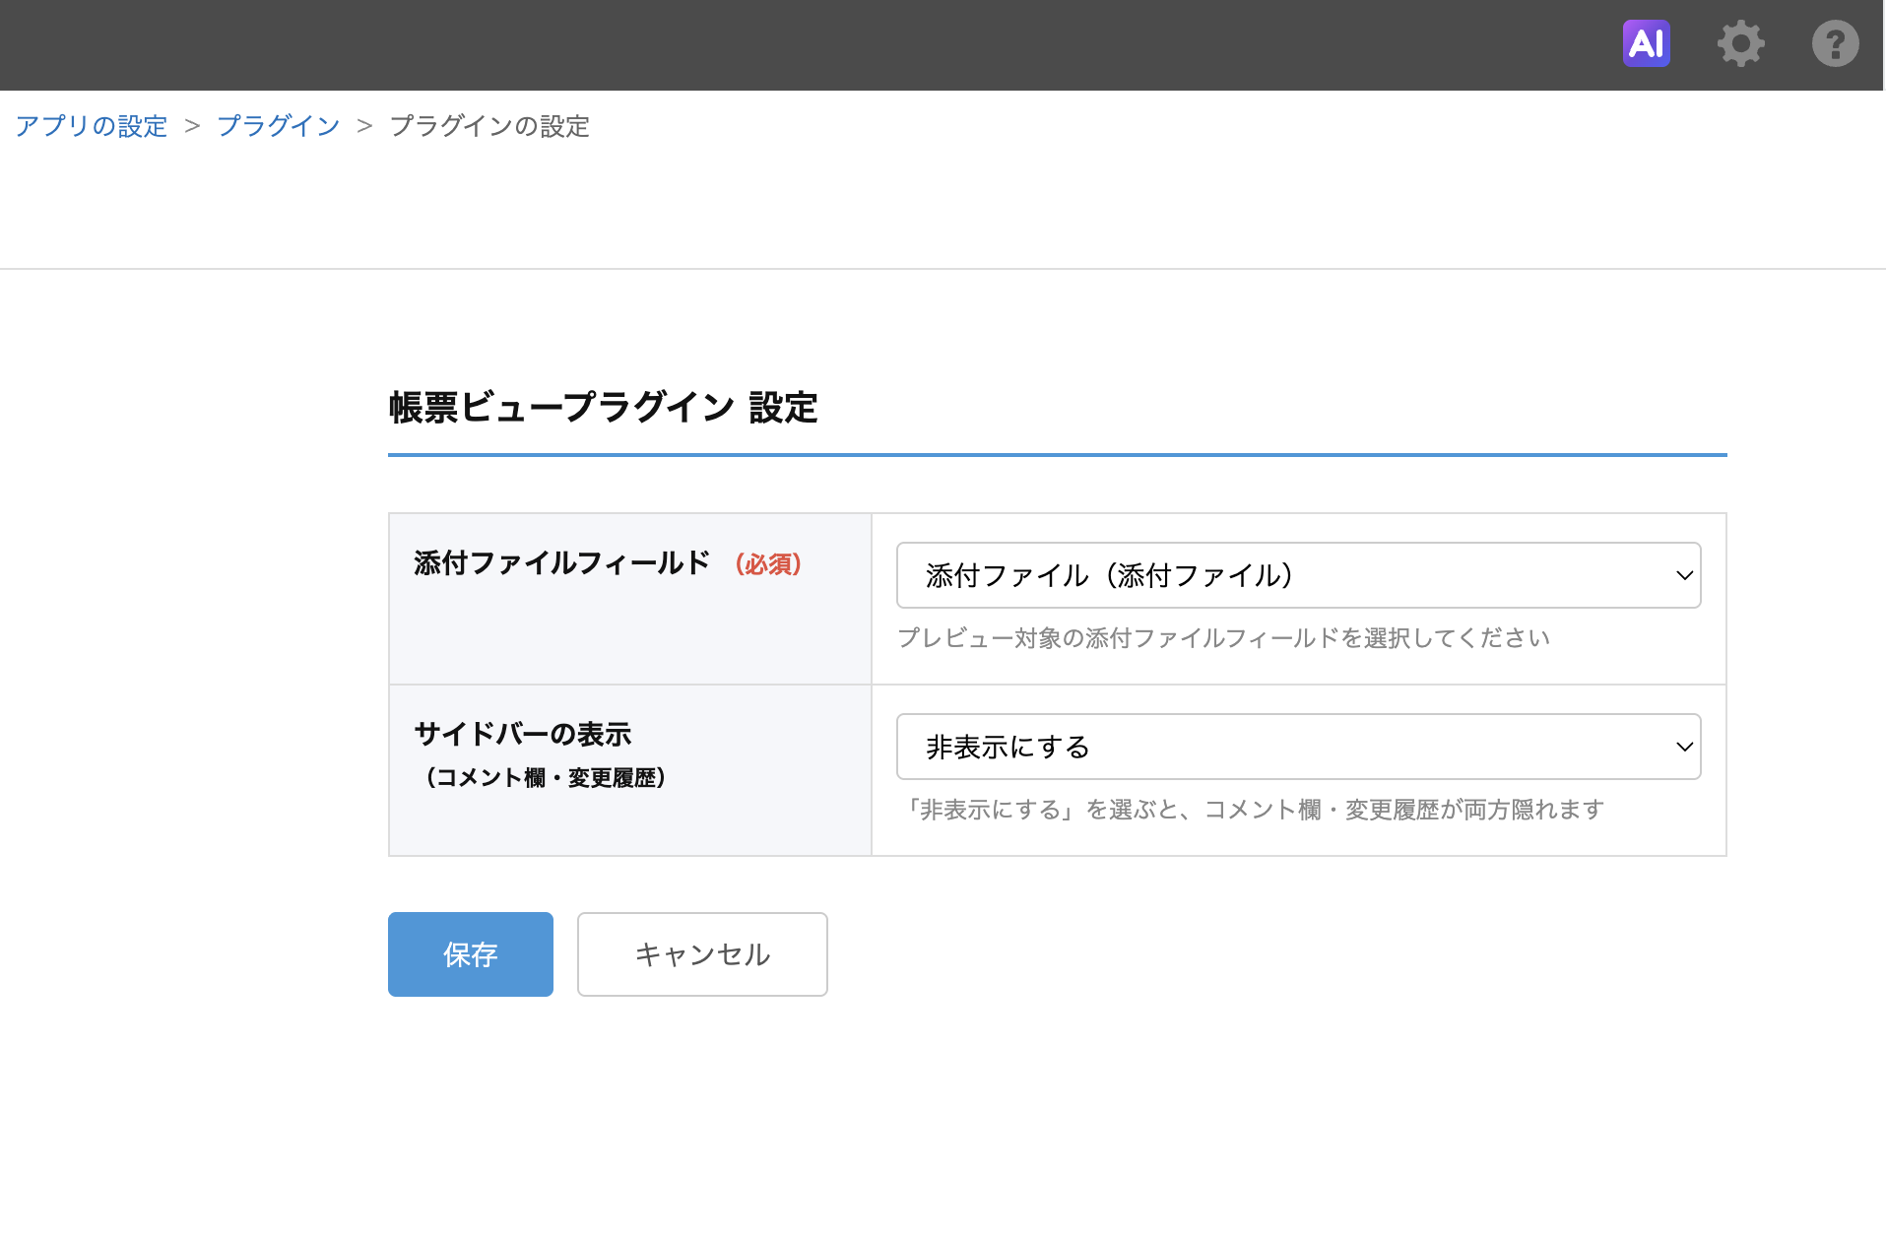Open the サイドバーの表示 dropdown
This screenshot has height=1243, width=1886.
click(1298, 747)
